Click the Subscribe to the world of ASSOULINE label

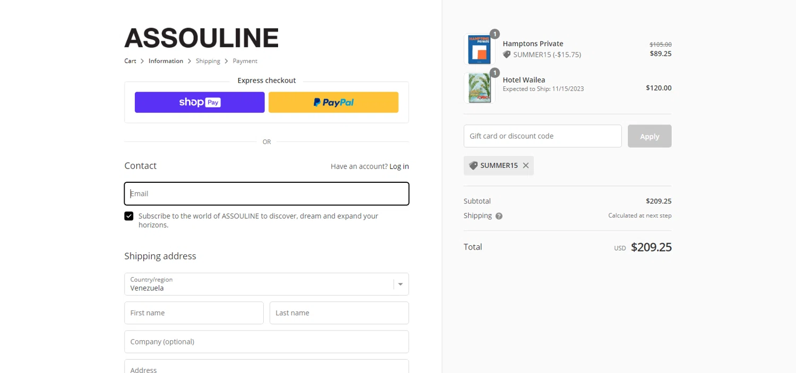[258, 220]
